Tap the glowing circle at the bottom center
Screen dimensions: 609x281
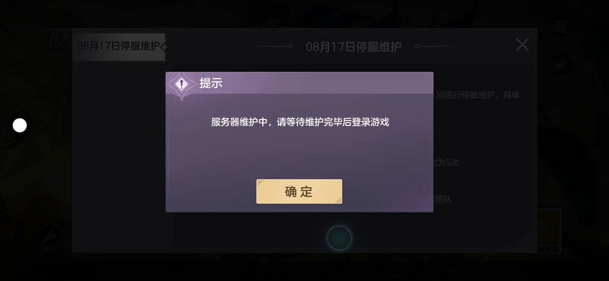point(339,238)
